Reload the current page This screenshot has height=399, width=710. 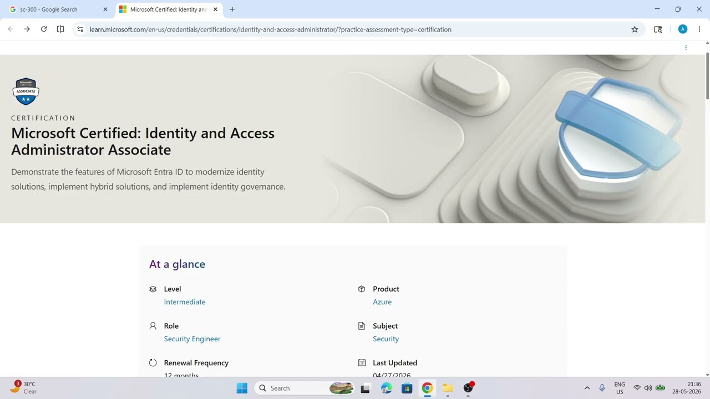(44, 29)
